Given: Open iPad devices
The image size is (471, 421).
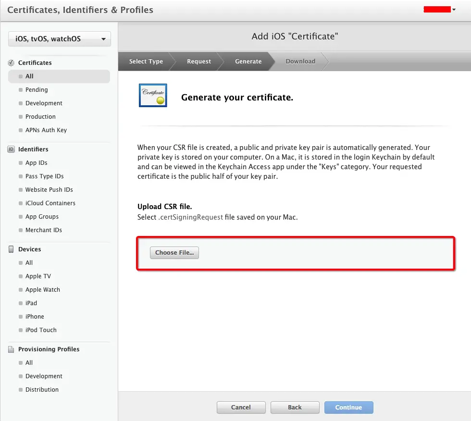Looking at the screenshot, I should [31, 303].
